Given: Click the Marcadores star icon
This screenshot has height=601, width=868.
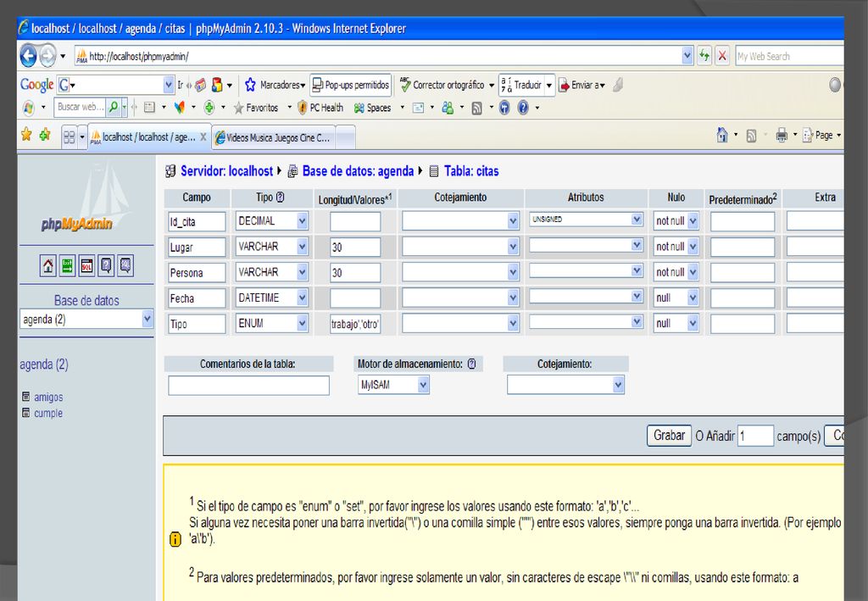Looking at the screenshot, I should (x=250, y=85).
